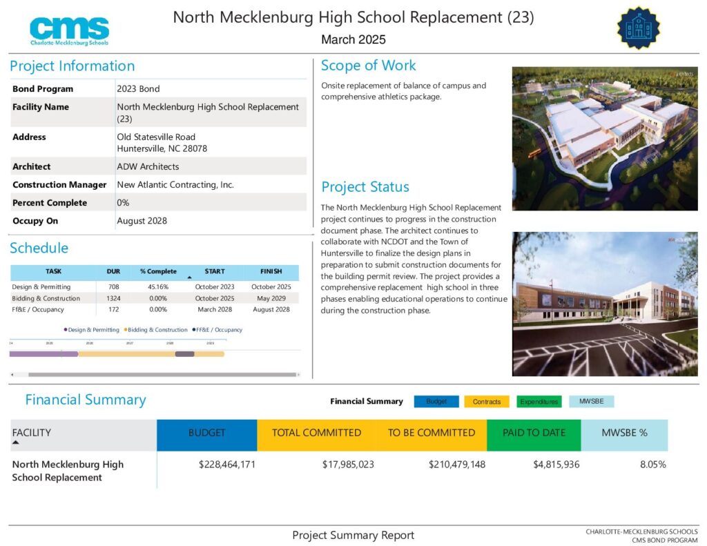Click the Project Status heading

(x=365, y=186)
